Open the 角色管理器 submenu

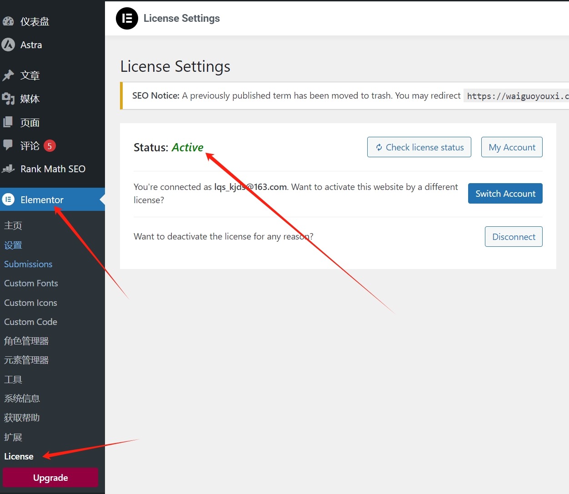(26, 341)
